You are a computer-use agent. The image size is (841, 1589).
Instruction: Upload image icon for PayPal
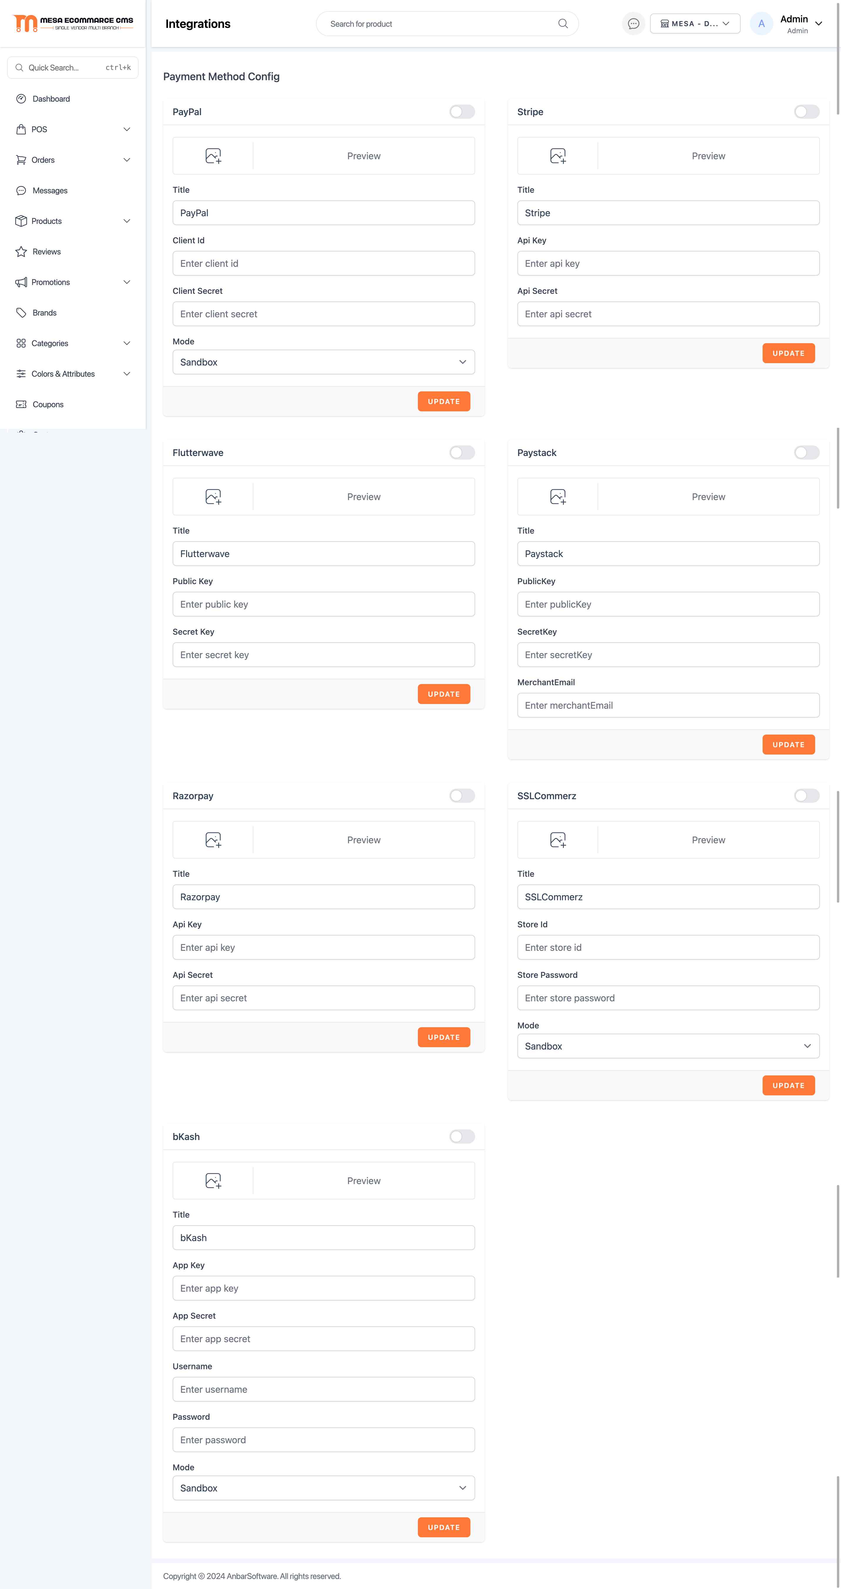pos(213,156)
